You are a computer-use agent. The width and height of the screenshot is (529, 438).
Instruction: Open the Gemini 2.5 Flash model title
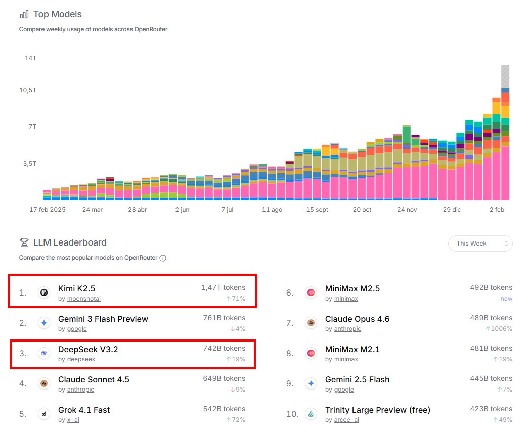[357, 380]
